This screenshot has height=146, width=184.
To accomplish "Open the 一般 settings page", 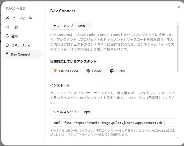I will point(23,27).
